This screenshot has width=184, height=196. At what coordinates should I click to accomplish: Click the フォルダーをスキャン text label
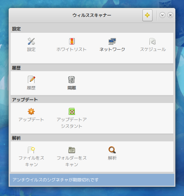(72, 161)
